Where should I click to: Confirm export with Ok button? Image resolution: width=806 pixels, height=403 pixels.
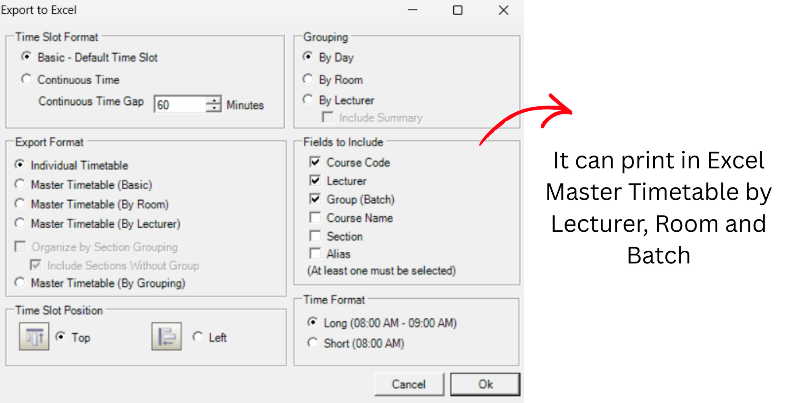click(485, 384)
